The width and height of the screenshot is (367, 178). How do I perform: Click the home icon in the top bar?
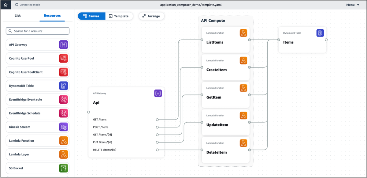(5, 5)
